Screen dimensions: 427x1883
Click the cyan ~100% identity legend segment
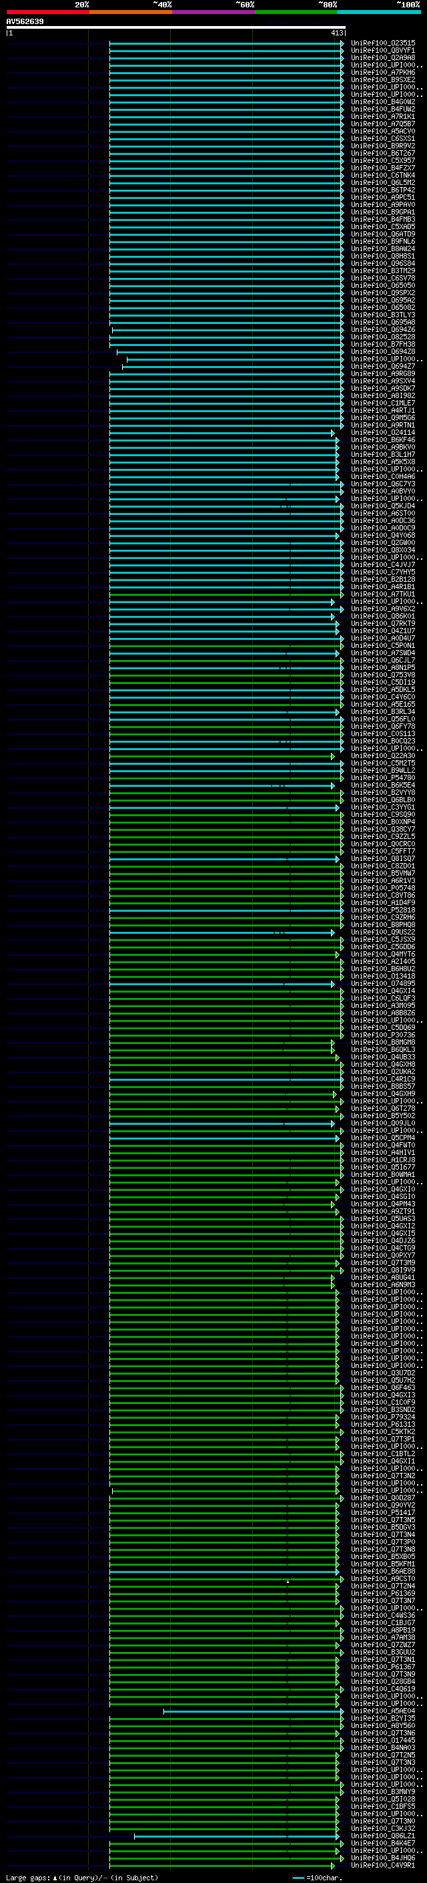378,12
